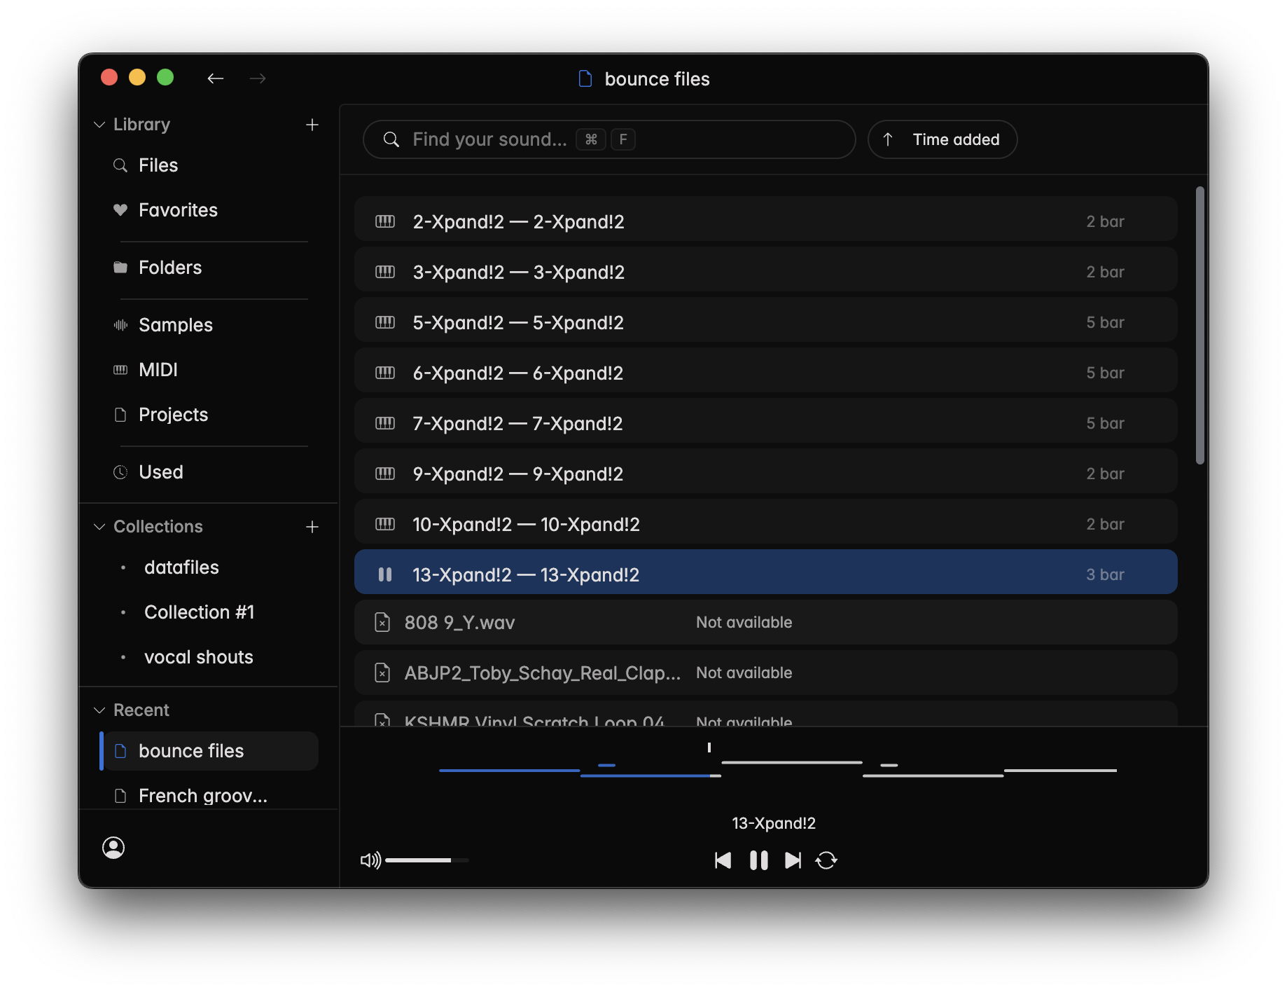The width and height of the screenshot is (1287, 992).
Task: Collapse the Recent section
Action: click(x=99, y=710)
